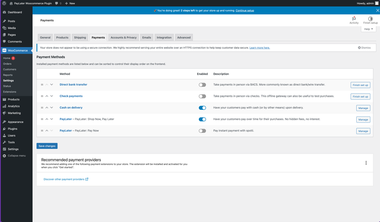The height and width of the screenshot is (222, 380).
Task: Open Comments in the sidebar
Action: 14,42
